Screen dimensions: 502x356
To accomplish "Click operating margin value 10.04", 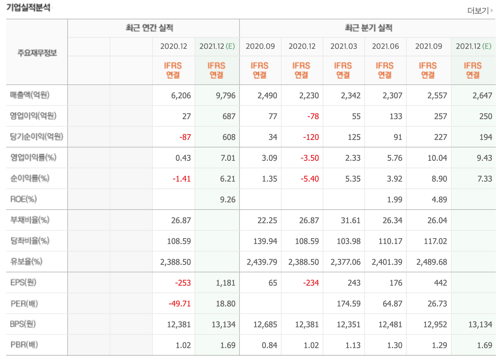I will (437, 158).
